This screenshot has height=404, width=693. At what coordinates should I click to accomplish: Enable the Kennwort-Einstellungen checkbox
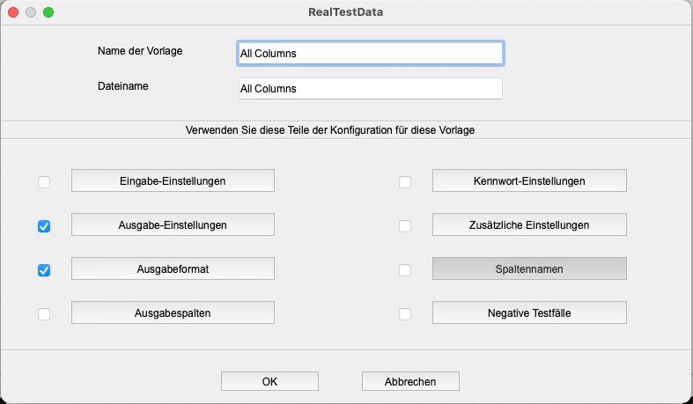click(x=405, y=182)
